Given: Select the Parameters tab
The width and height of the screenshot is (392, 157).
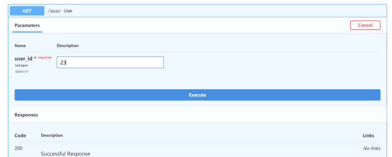Looking at the screenshot, I should (x=27, y=25).
